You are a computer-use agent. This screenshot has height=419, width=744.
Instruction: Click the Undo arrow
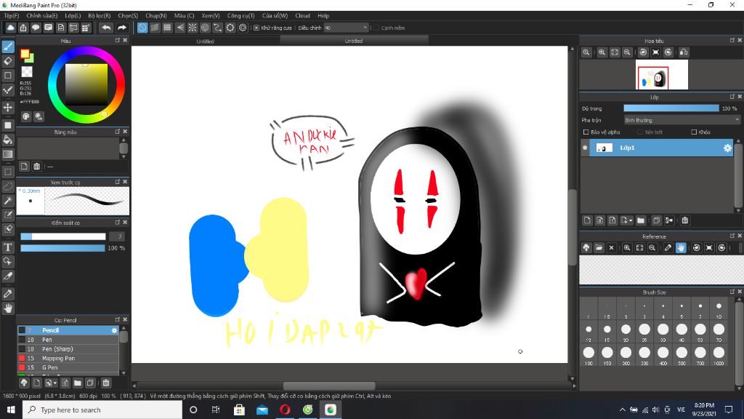tap(106, 28)
